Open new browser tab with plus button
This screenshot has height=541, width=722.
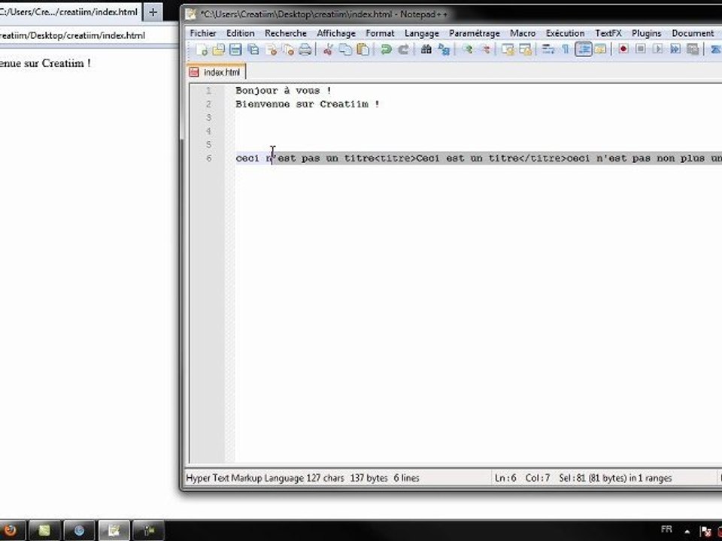[153, 13]
